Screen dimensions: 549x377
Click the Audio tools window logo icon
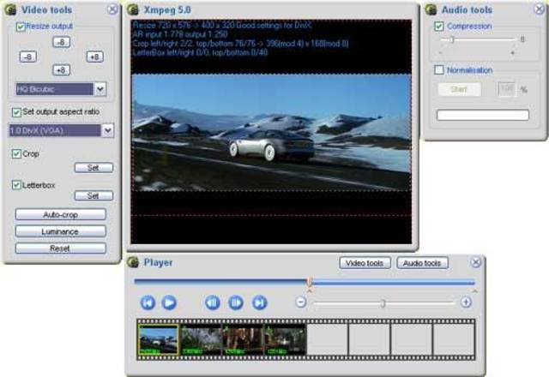[431, 9]
